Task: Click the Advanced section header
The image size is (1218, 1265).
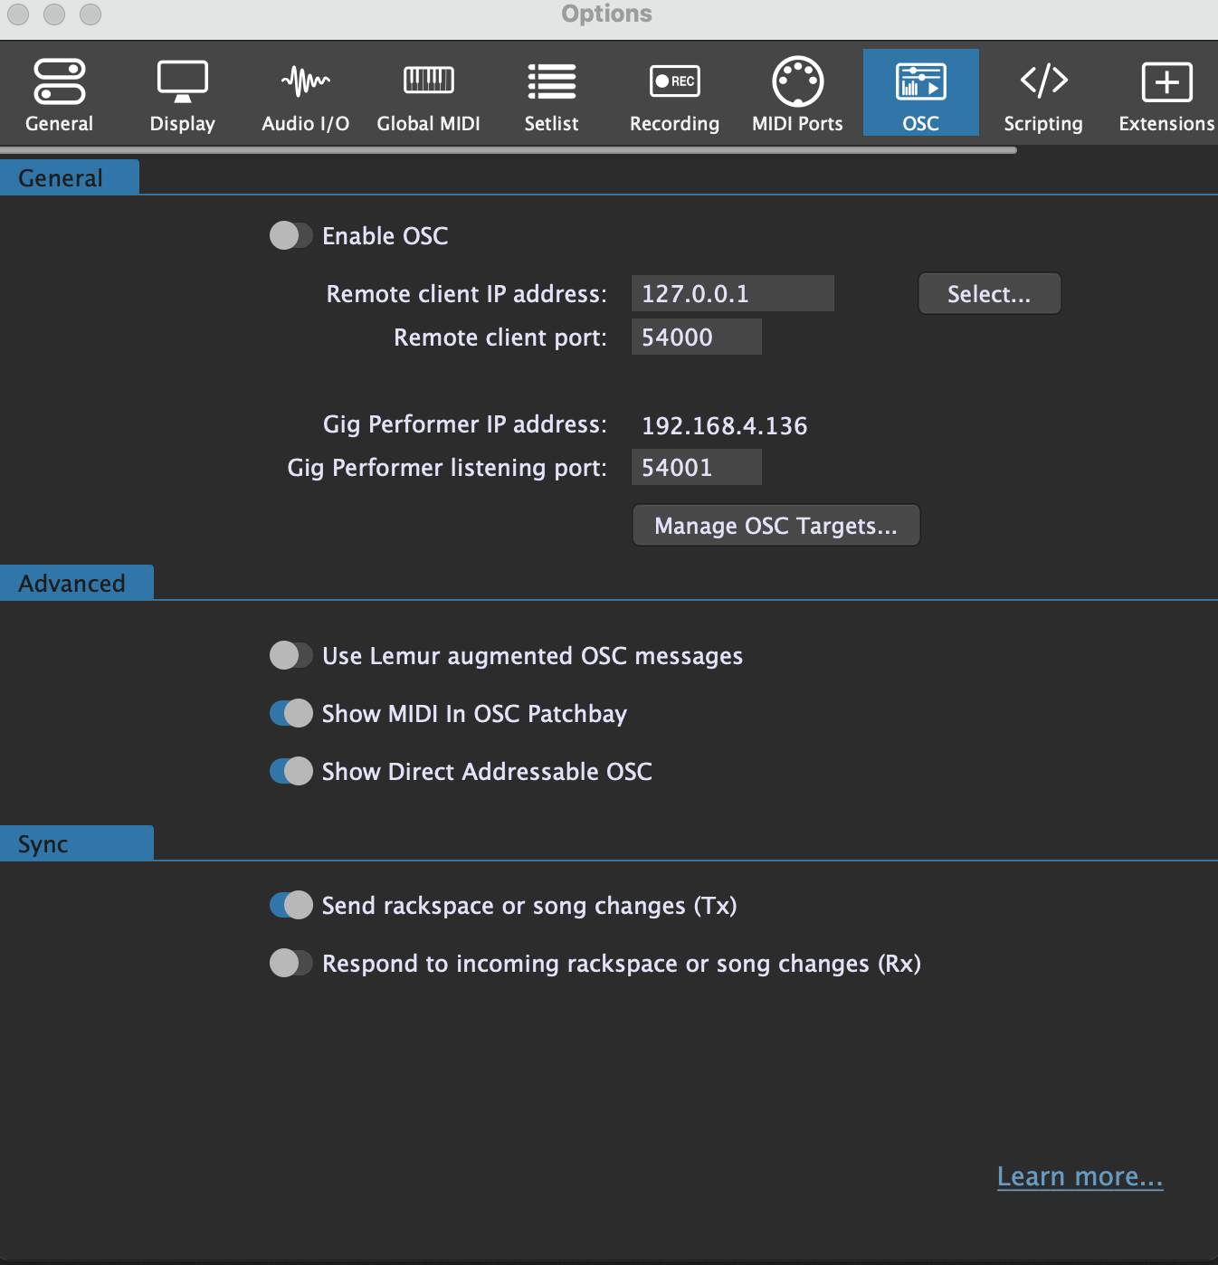Action: click(x=77, y=583)
